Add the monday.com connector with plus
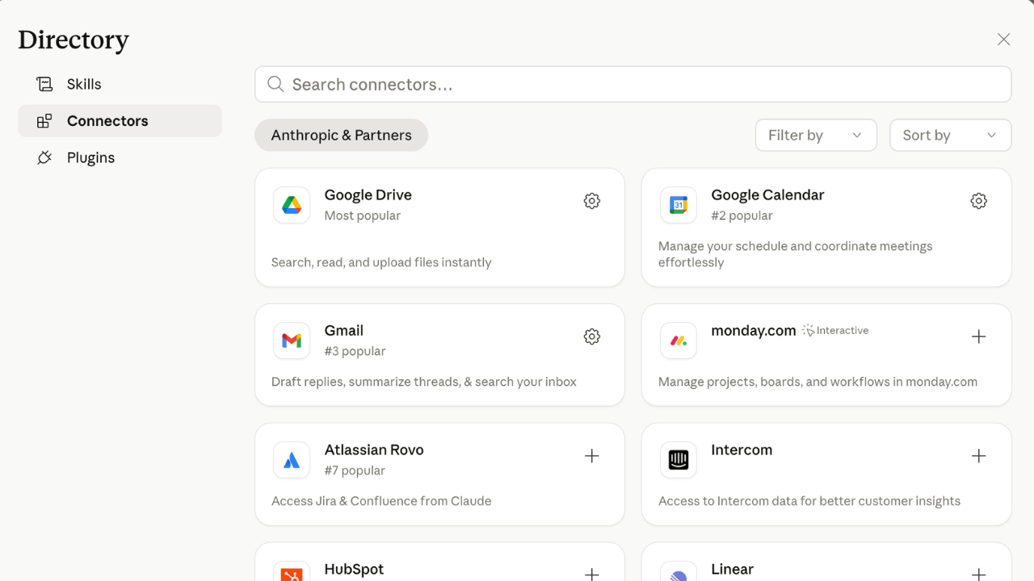Screen dimensions: 1034x581 (x=979, y=336)
